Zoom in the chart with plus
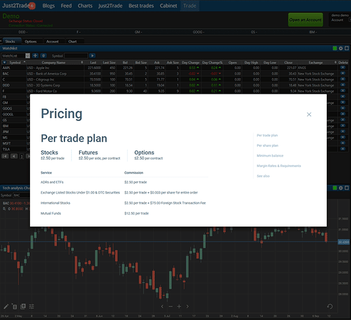 [179, 306]
